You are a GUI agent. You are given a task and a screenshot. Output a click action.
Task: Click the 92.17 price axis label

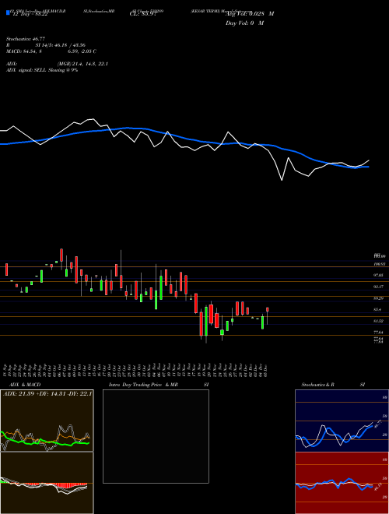tap(378, 287)
